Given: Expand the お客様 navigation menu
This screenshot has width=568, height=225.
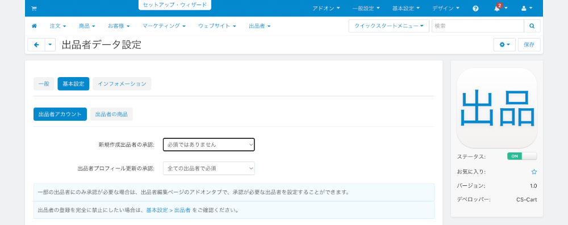Looking at the screenshot, I should tap(119, 26).
